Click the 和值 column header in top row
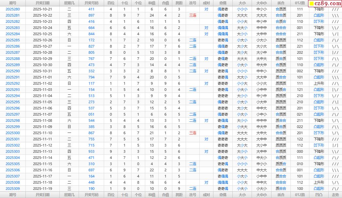Viewport: 342px width, 198px height. click(152, 3)
